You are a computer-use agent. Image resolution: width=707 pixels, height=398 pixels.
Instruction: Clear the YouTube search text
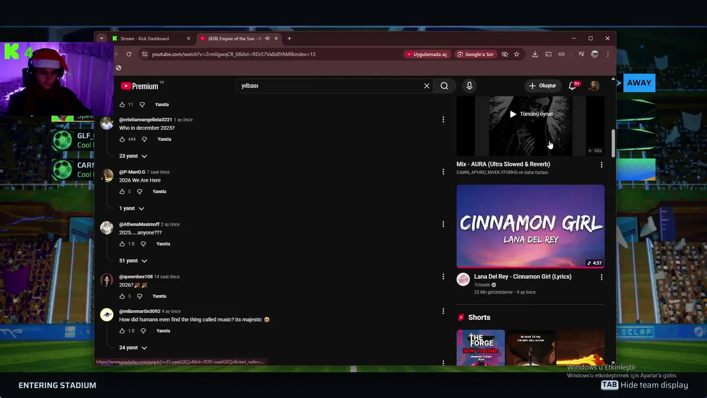[426, 86]
